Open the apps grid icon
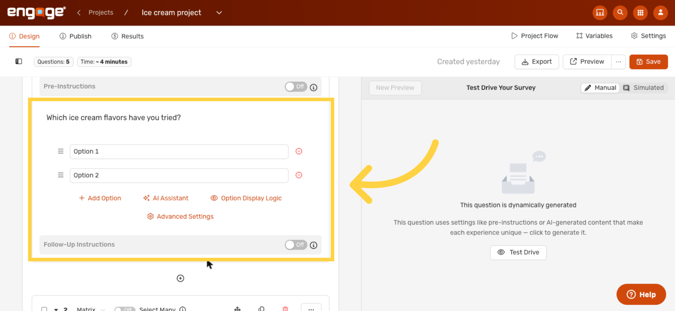This screenshot has height=311, width=675. [641, 13]
